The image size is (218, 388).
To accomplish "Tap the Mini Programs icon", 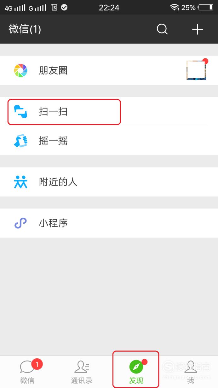I will [21, 223].
